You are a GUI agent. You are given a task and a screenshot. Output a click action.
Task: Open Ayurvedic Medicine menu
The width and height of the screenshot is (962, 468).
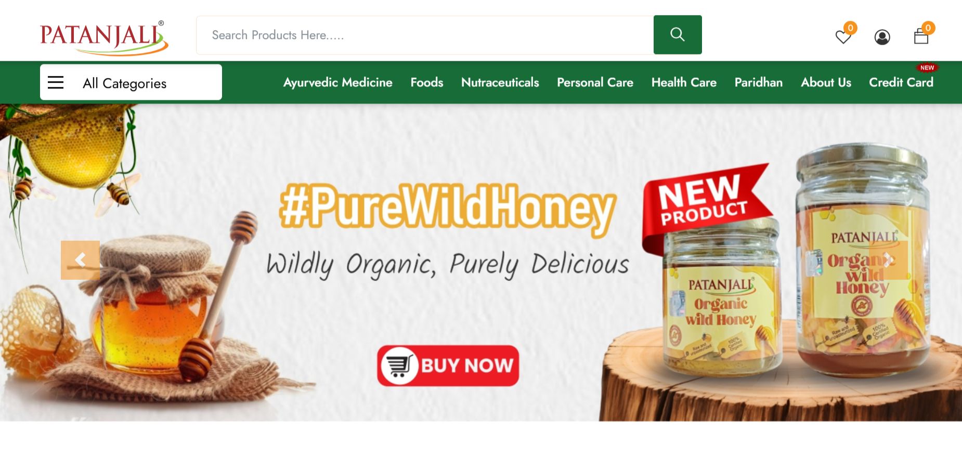[x=337, y=82]
